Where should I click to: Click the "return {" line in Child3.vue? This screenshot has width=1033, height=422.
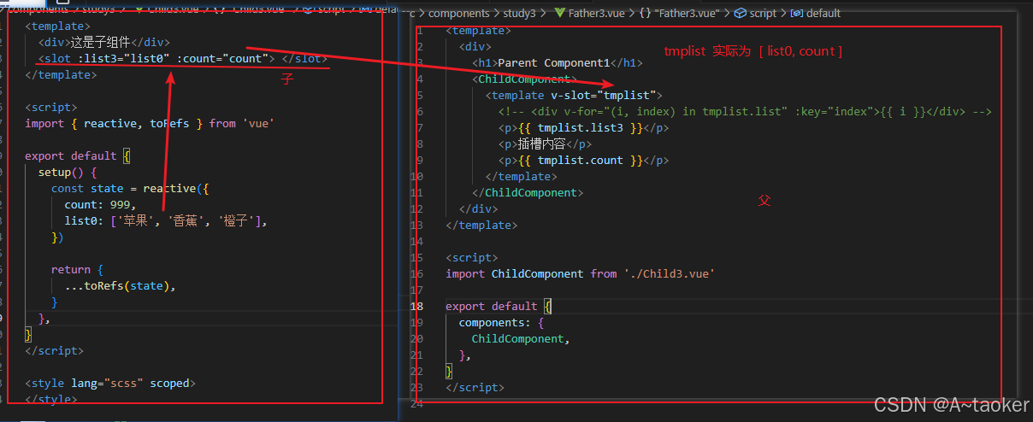[x=77, y=269]
